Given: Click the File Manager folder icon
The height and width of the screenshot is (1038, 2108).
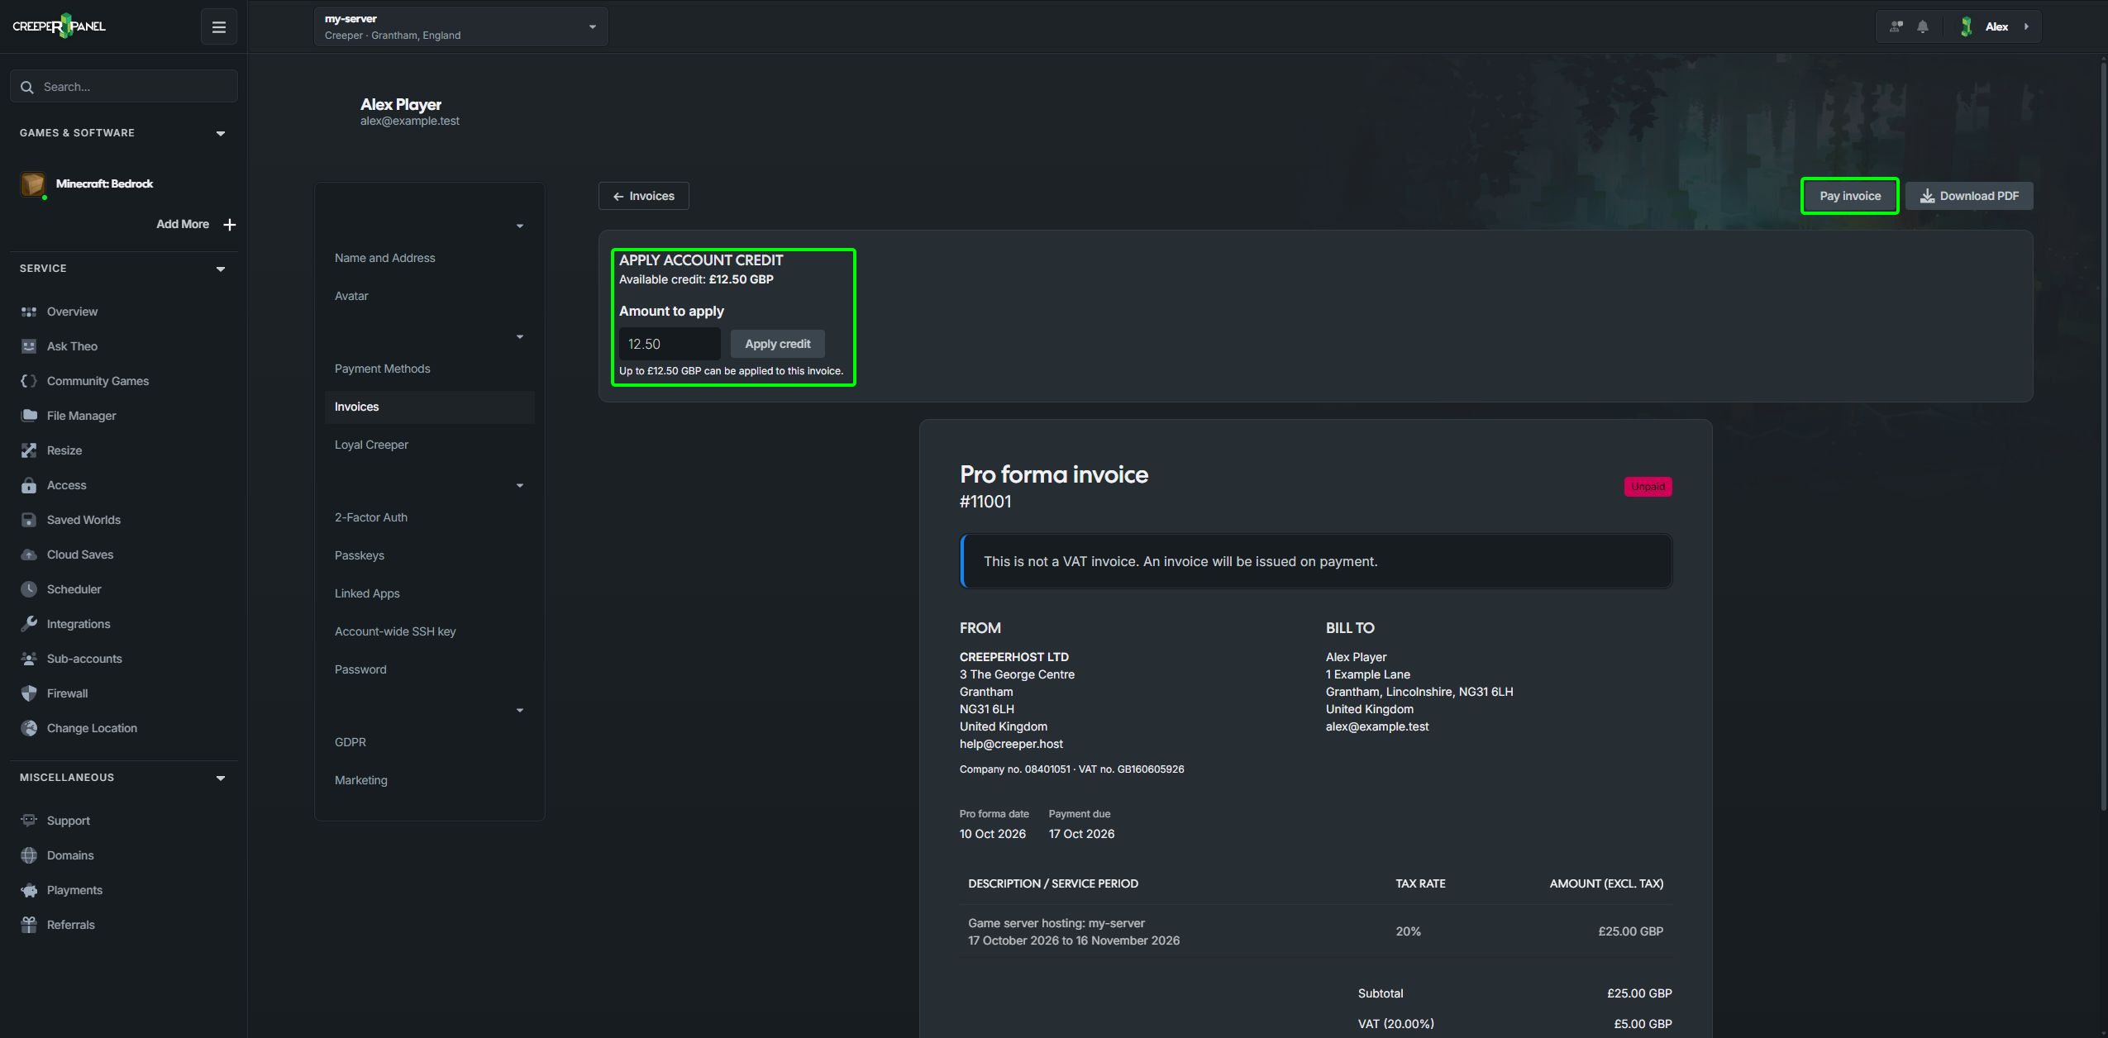Looking at the screenshot, I should [29, 416].
